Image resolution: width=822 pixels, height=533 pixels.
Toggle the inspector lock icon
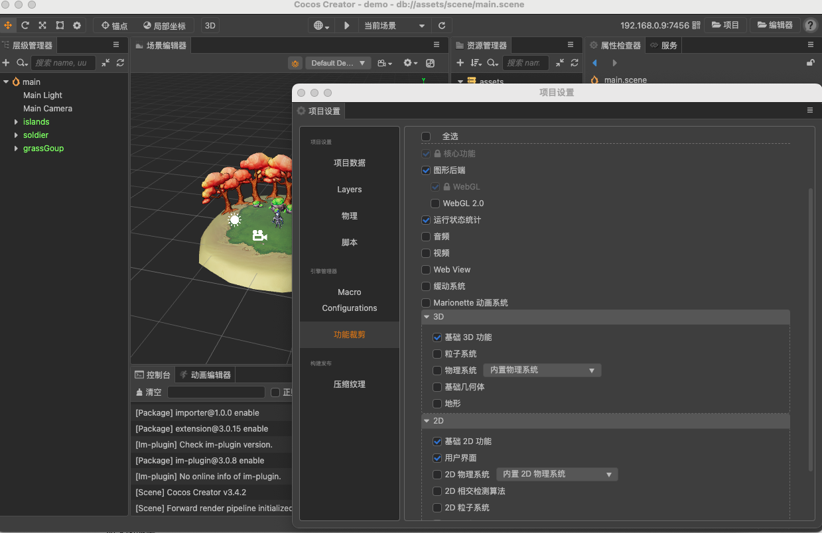pyautogui.click(x=810, y=63)
